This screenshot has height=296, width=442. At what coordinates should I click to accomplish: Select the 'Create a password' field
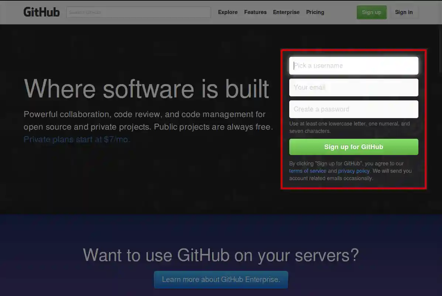click(x=353, y=109)
